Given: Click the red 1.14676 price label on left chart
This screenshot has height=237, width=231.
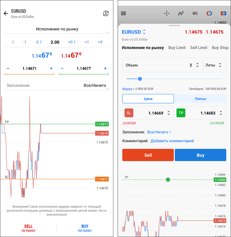Looking at the screenshot, I should click(102, 133).
